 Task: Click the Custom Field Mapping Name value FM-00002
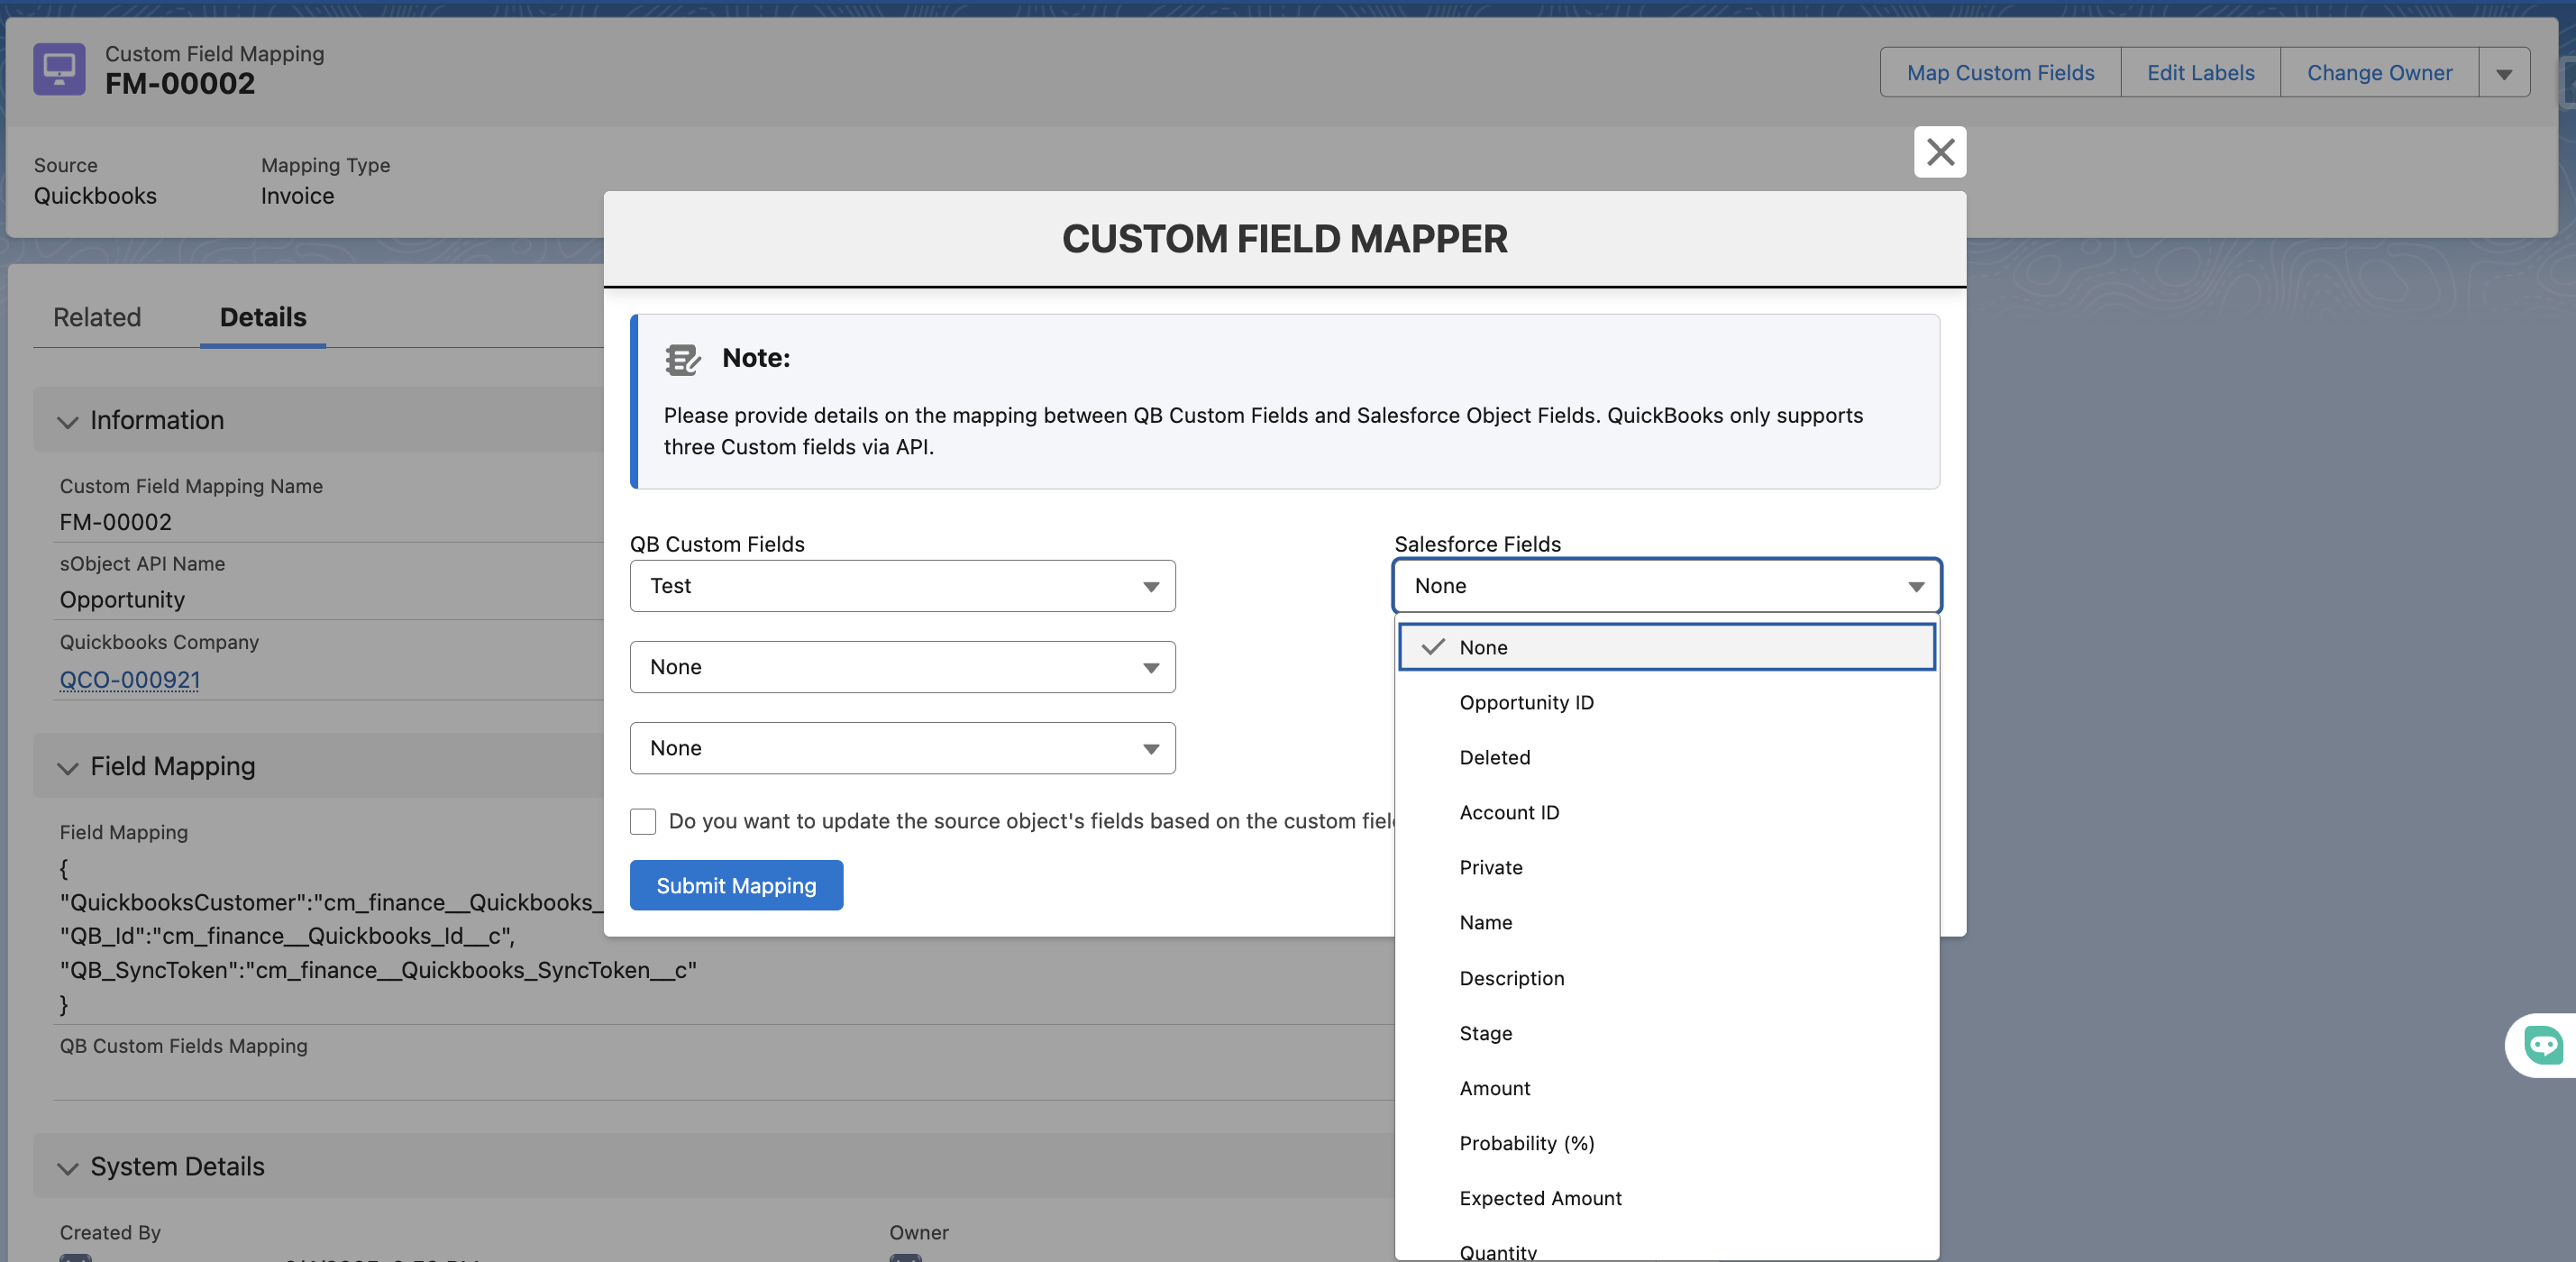(116, 522)
